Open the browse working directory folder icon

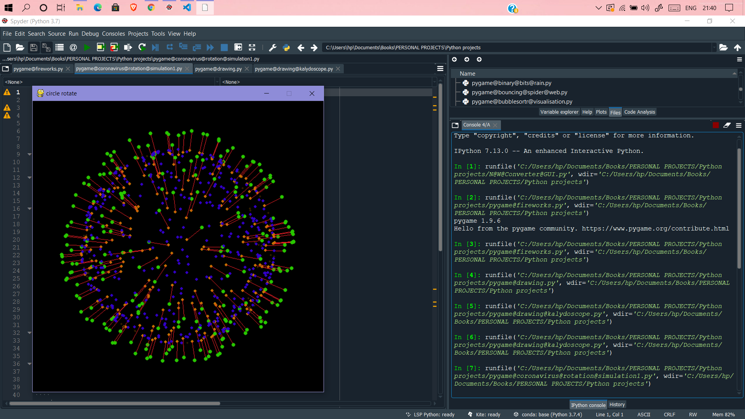(723, 47)
